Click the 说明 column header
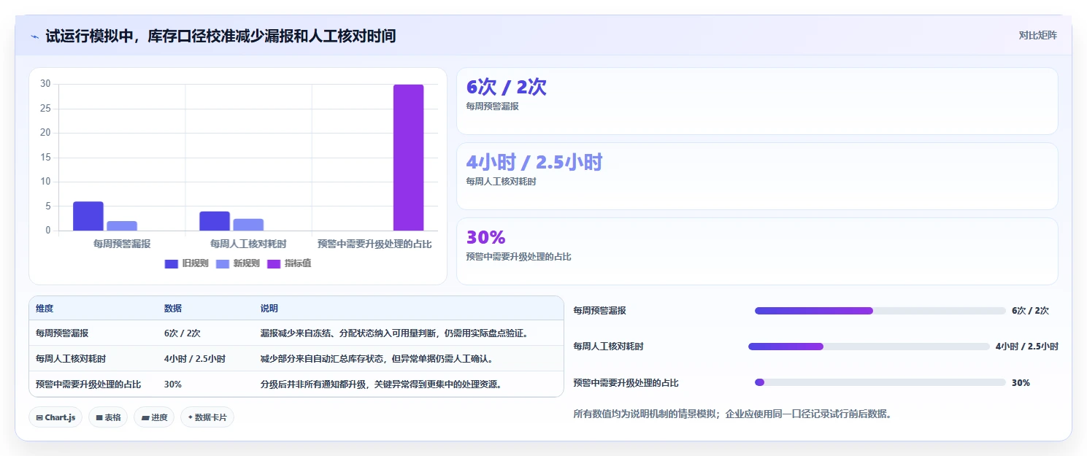 click(269, 309)
